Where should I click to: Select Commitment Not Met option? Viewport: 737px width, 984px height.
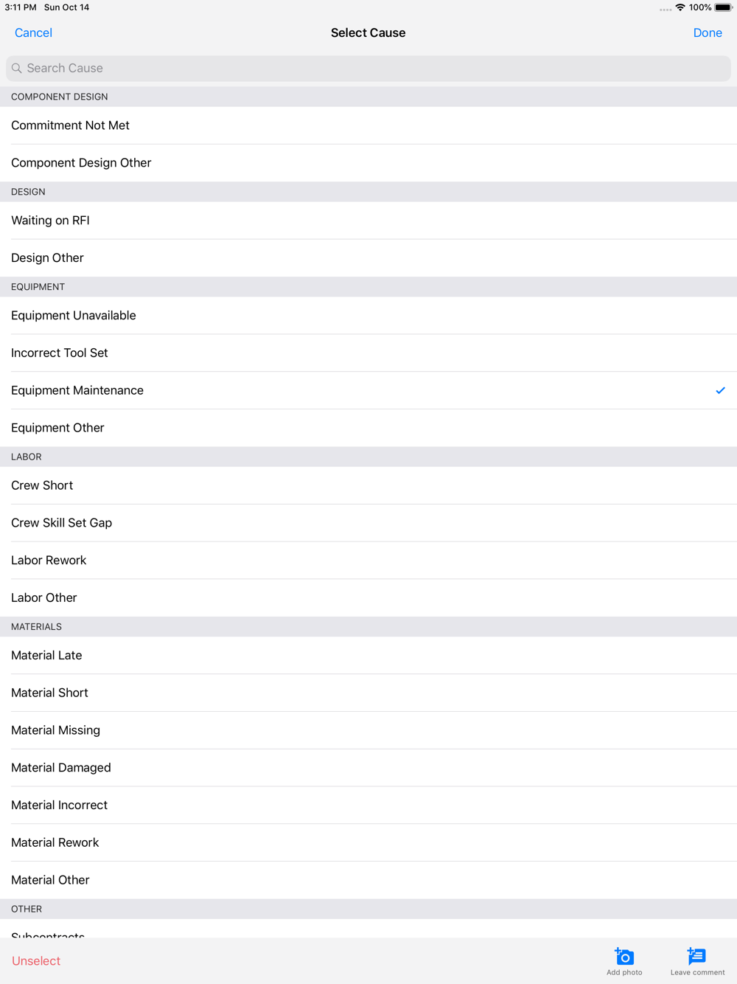[x=70, y=125]
